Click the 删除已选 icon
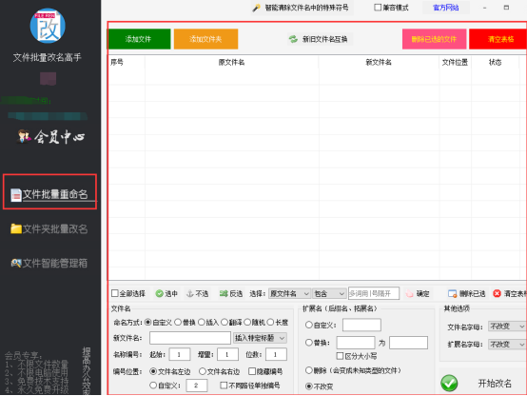The image size is (527, 396). [x=453, y=294]
